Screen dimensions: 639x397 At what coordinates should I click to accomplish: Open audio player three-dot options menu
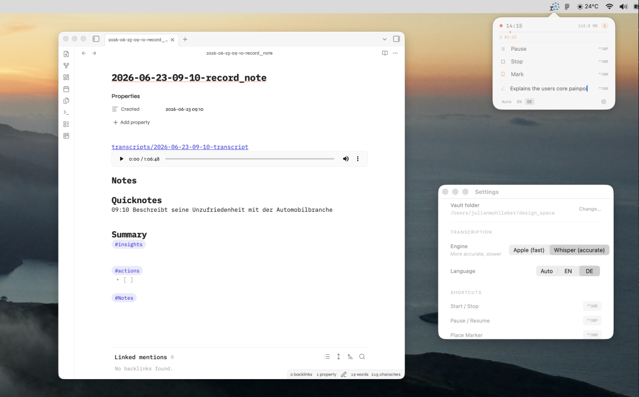tap(358, 159)
